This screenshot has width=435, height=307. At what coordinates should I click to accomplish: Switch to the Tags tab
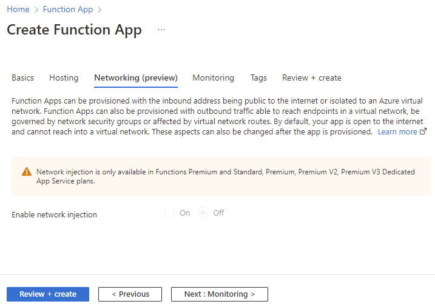tap(258, 78)
